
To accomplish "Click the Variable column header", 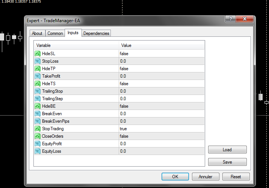I will coord(76,45).
